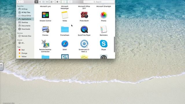Open the Promethean folder

65,29
